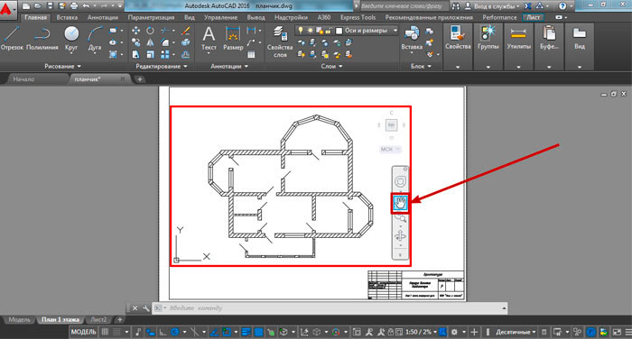
Task: Activate the Pan hand tool in navigation bar
Action: [400, 203]
